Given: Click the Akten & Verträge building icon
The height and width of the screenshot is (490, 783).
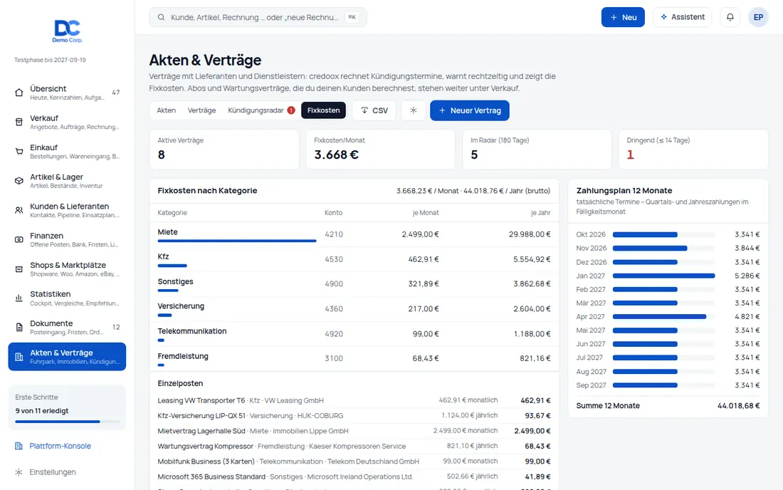Looking at the screenshot, I should pyautogui.click(x=19, y=357).
